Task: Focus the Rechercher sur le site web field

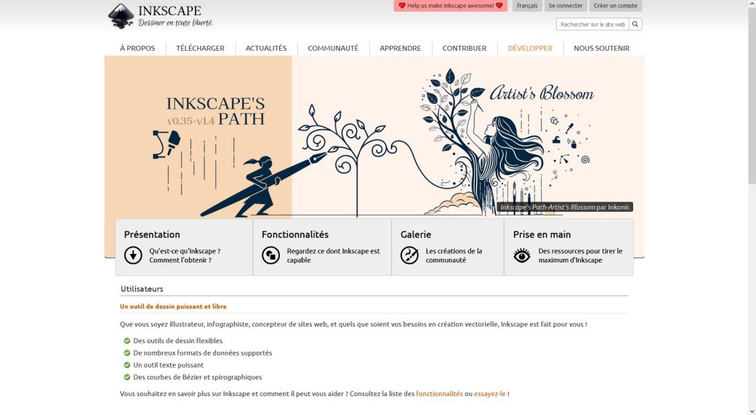Action: point(592,24)
